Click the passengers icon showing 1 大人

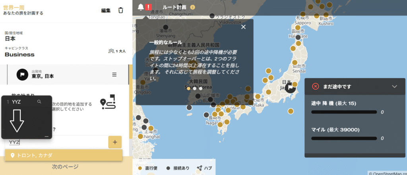pos(111,51)
